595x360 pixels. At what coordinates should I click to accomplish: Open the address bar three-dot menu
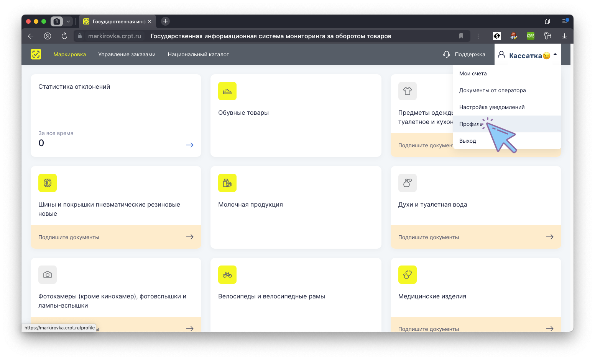coord(478,36)
